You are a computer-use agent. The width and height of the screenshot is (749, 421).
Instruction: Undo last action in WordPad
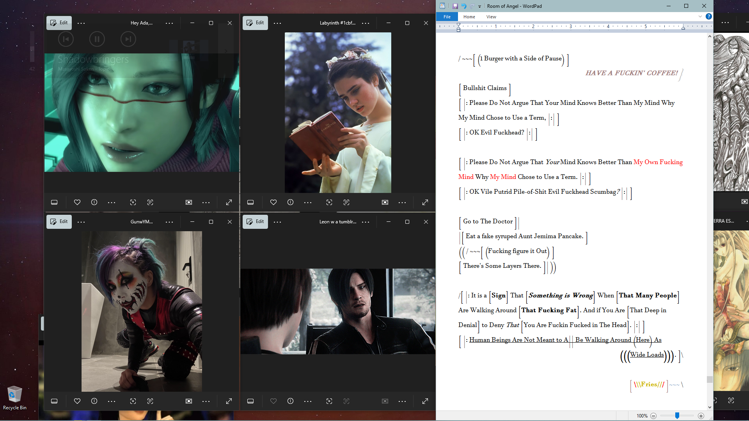point(464,6)
